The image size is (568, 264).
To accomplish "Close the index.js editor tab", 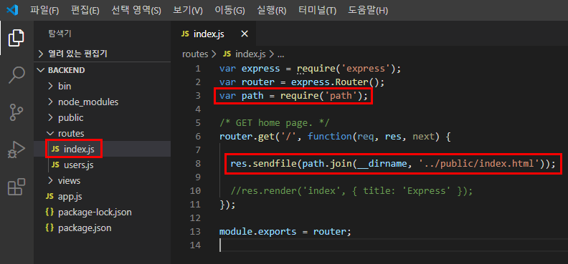I will [245, 34].
